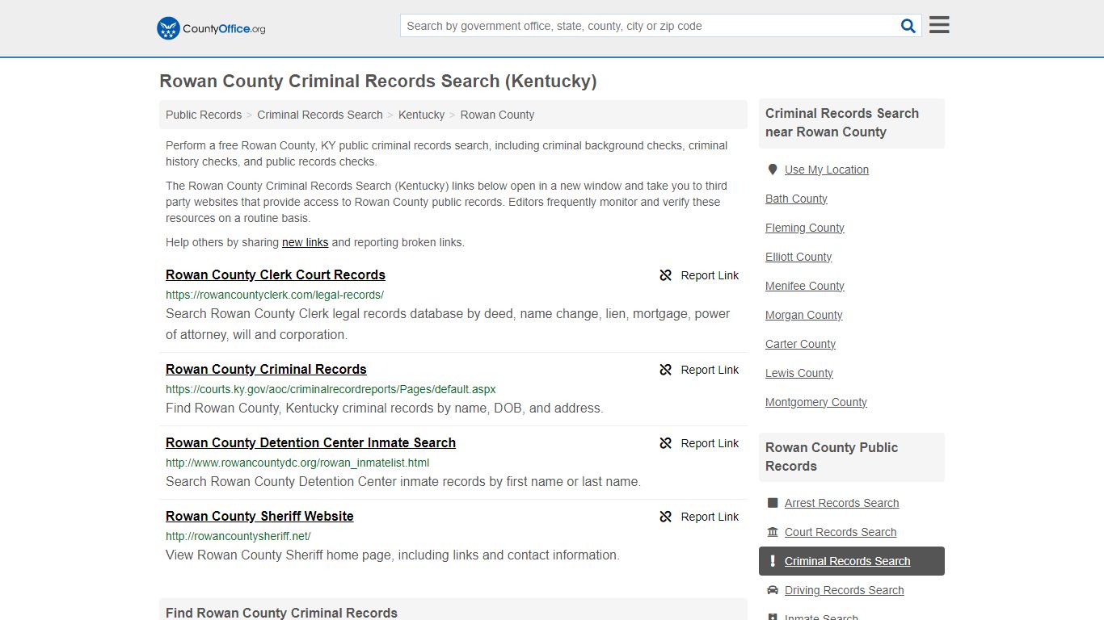The height and width of the screenshot is (620, 1104).
Task: Click the Arrest Records Search icon
Action: coord(773,503)
